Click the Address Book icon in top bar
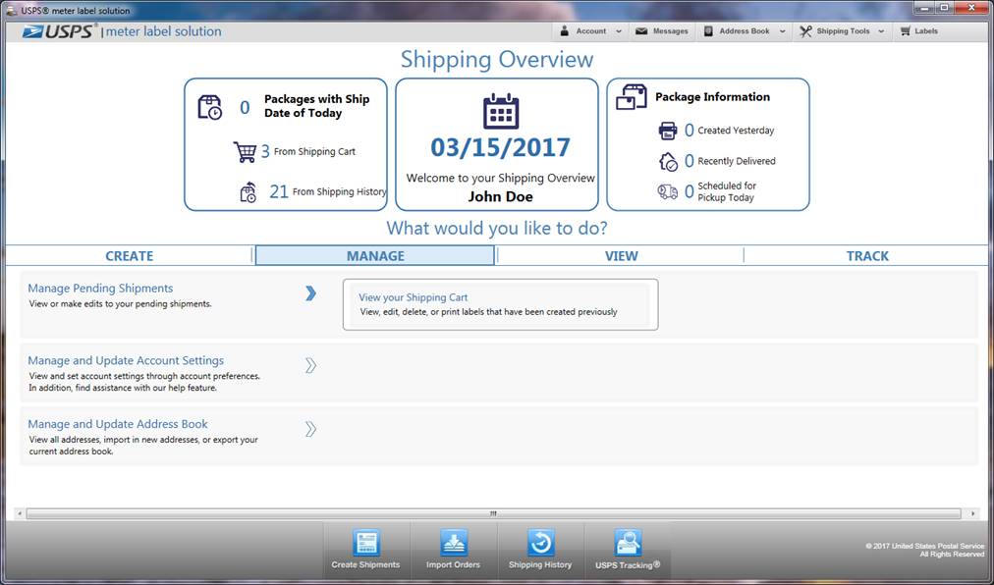994x585 pixels. tap(708, 31)
